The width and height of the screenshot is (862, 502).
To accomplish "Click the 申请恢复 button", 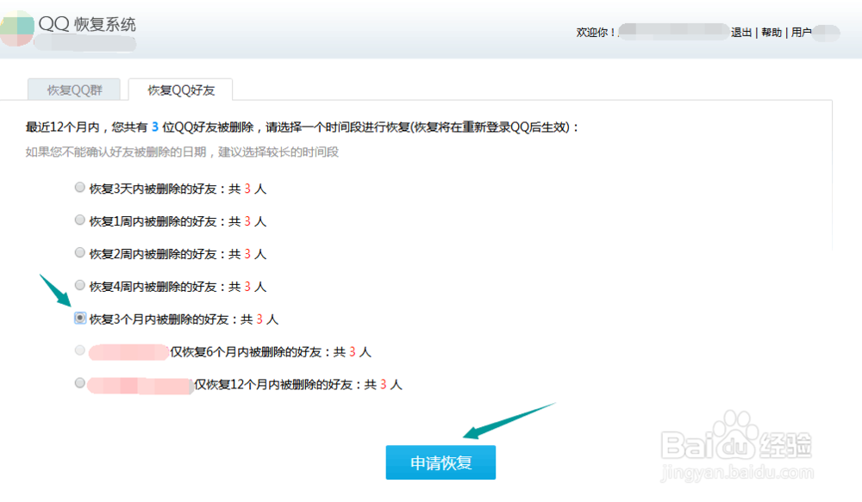I will point(440,462).
